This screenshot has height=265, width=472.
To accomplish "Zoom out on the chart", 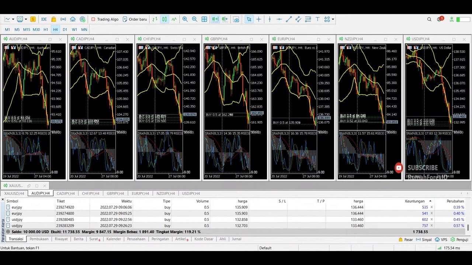I will coord(195,19).
